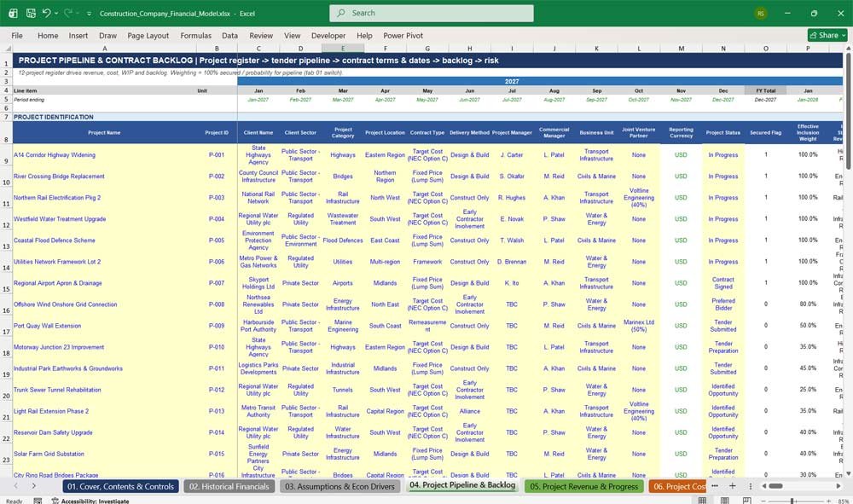This screenshot has height=504, width=853.
Task: Open the File menu
Action: tap(17, 35)
